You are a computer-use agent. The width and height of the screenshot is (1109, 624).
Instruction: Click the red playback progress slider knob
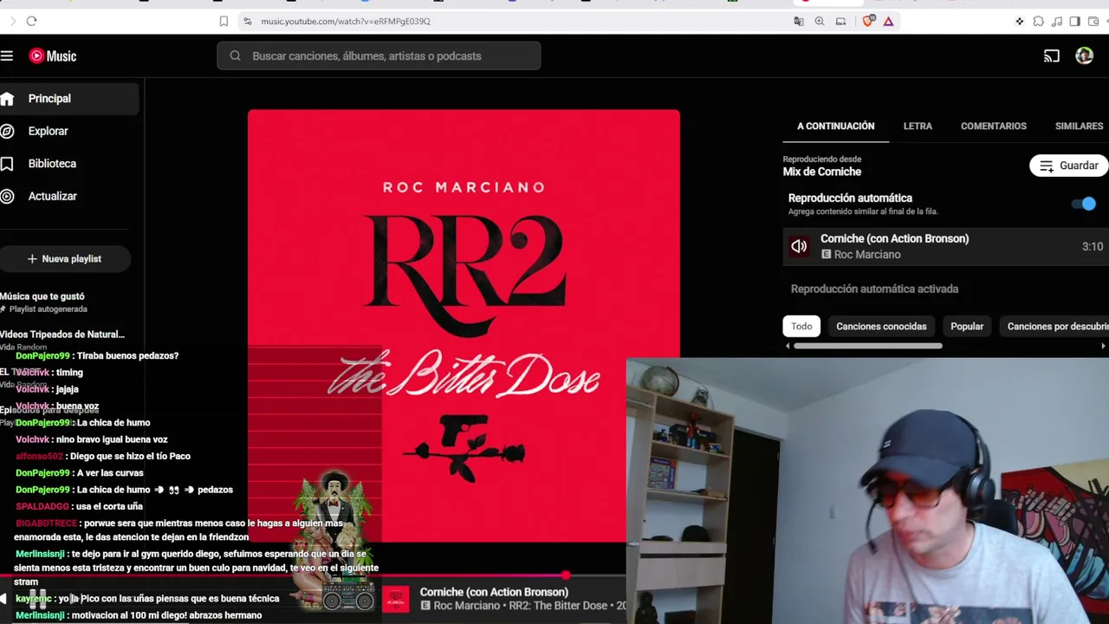566,575
